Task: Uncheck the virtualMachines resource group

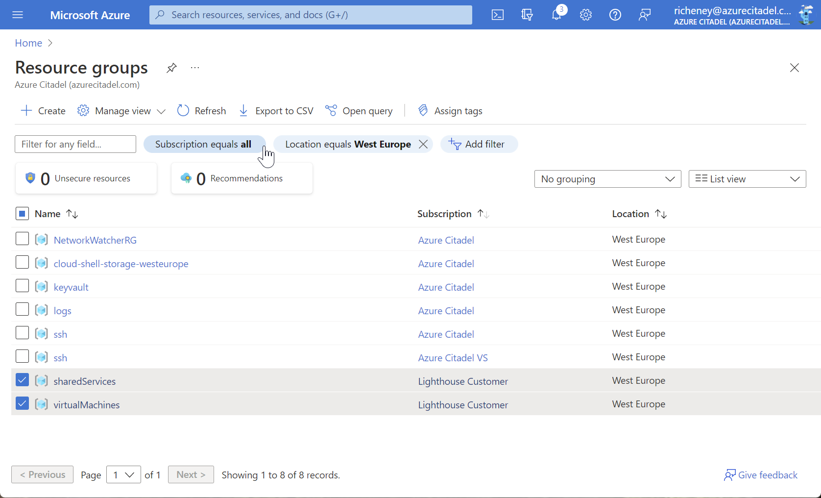Action: tap(22, 403)
